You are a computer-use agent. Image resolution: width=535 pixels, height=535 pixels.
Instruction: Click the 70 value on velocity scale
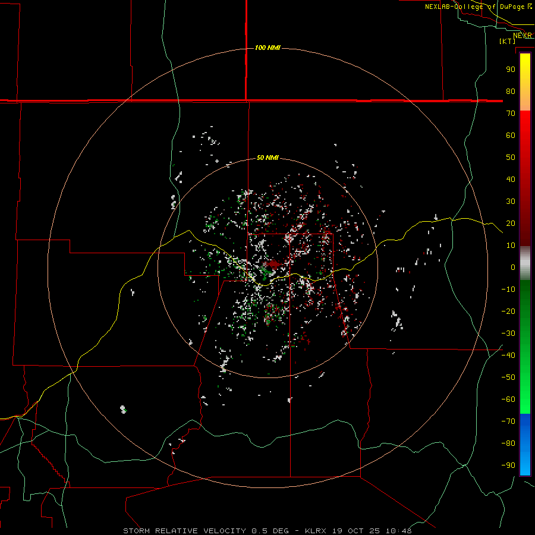[511, 114]
